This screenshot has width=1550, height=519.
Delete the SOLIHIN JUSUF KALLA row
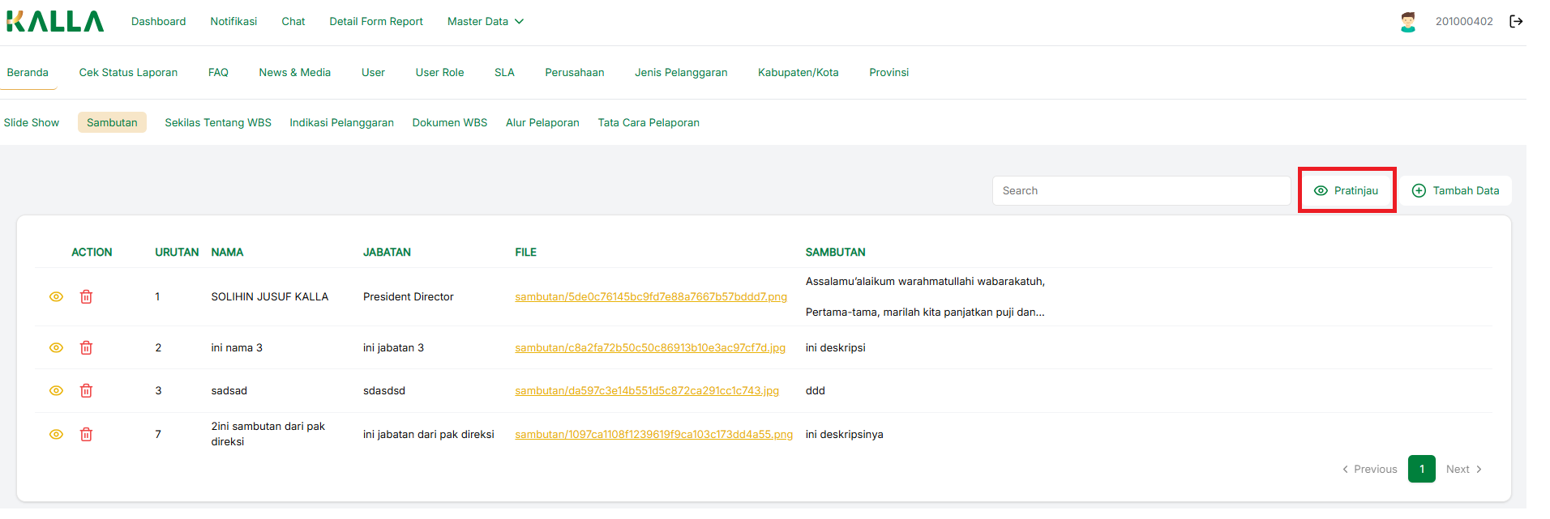(x=86, y=297)
